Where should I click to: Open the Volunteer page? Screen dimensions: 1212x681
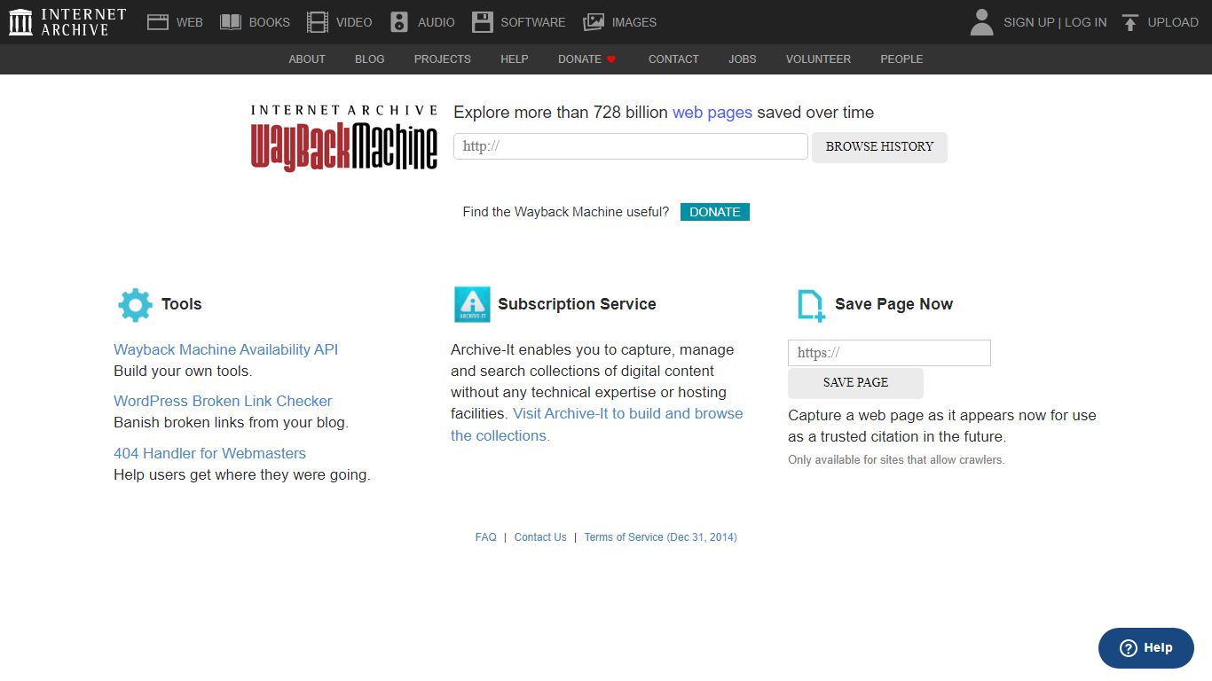(818, 59)
